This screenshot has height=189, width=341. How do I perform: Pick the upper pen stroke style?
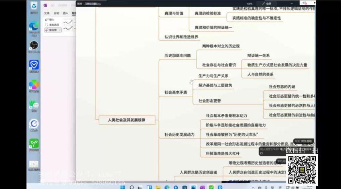click(x=68, y=22)
